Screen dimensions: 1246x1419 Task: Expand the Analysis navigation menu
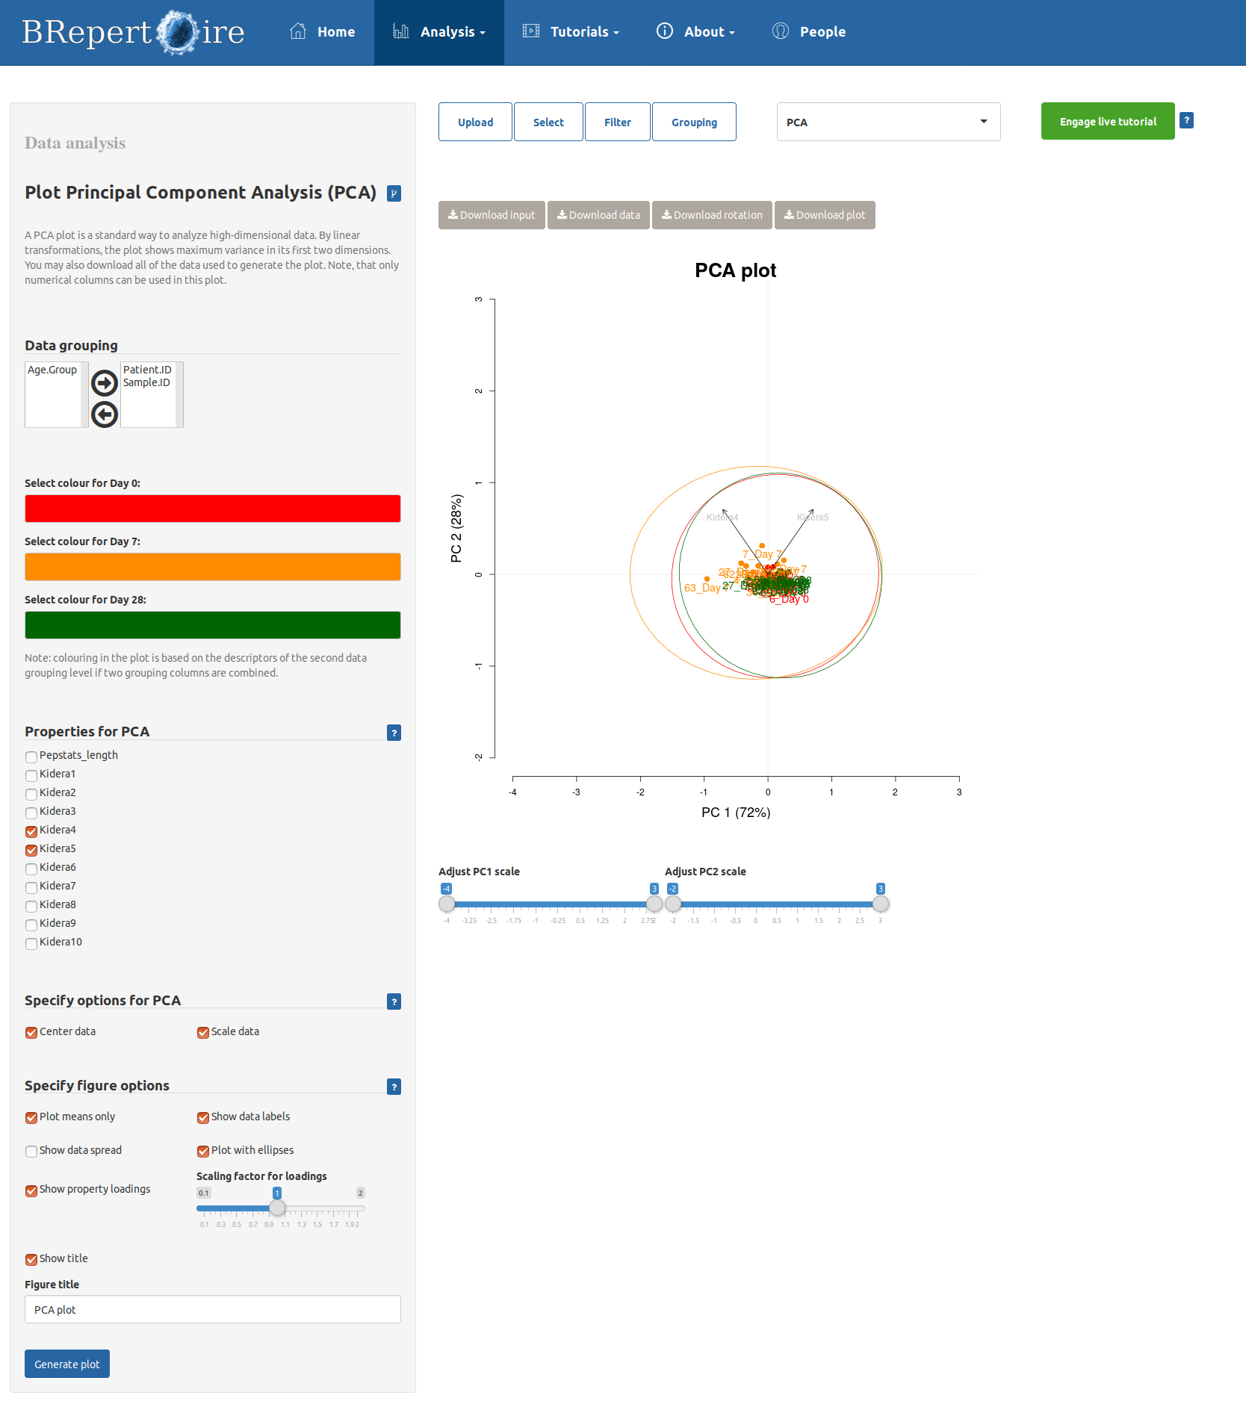pos(439,32)
